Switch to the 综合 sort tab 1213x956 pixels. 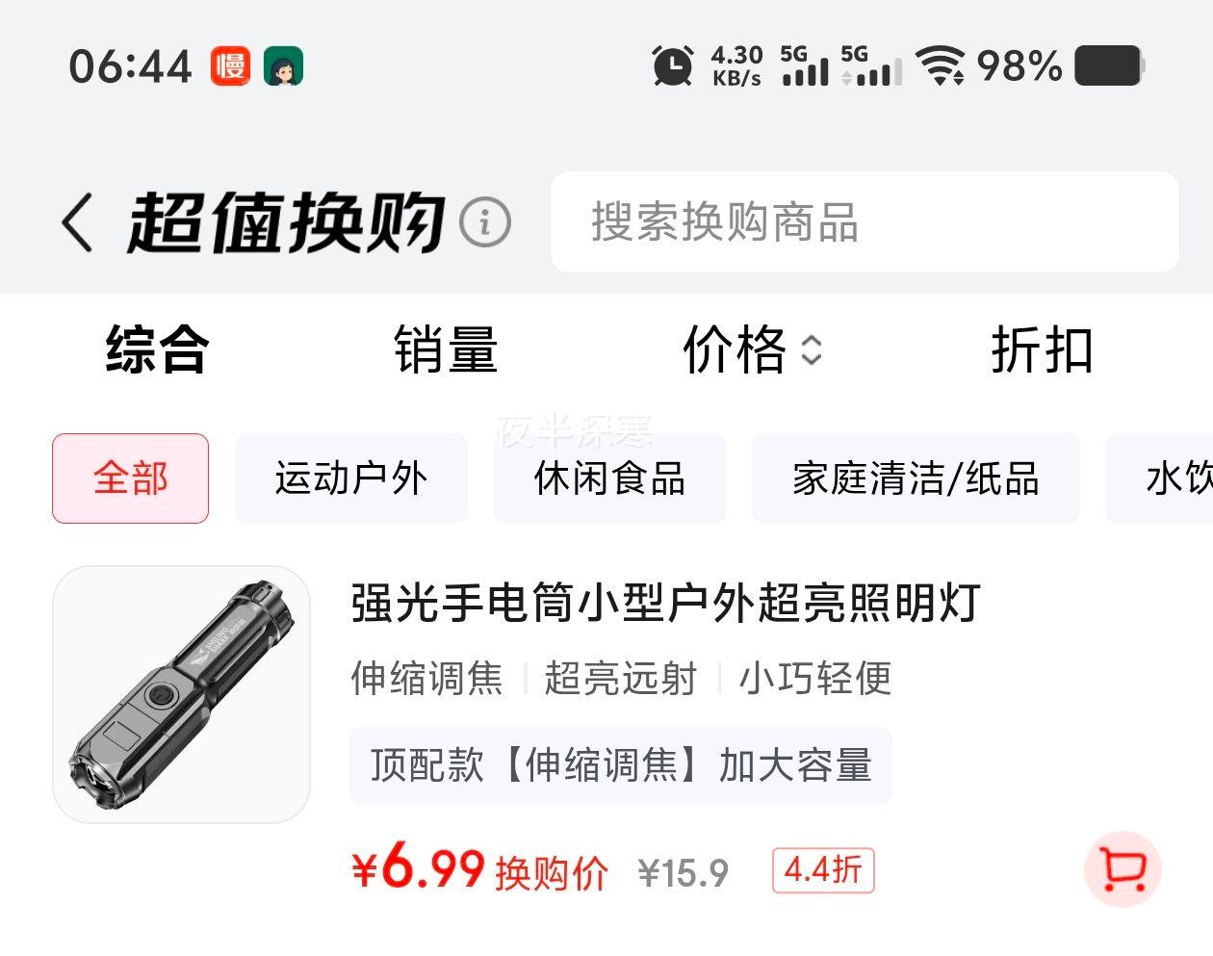coord(157,349)
